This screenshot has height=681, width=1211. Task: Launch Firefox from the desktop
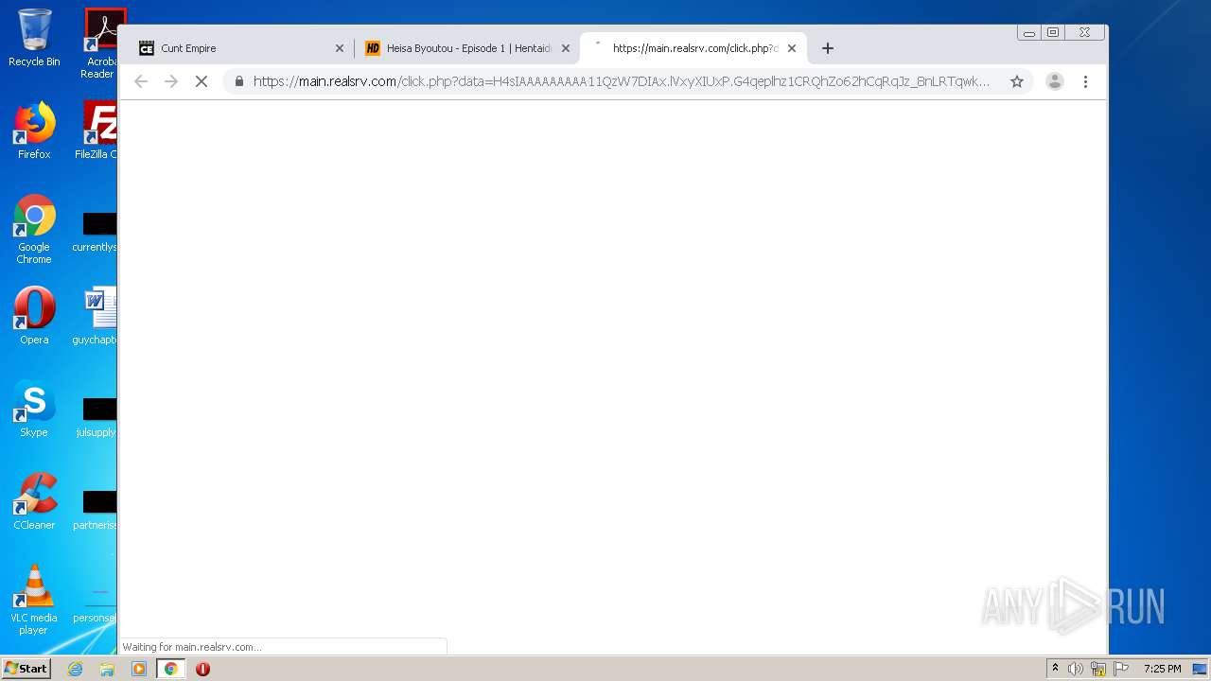click(34, 131)
